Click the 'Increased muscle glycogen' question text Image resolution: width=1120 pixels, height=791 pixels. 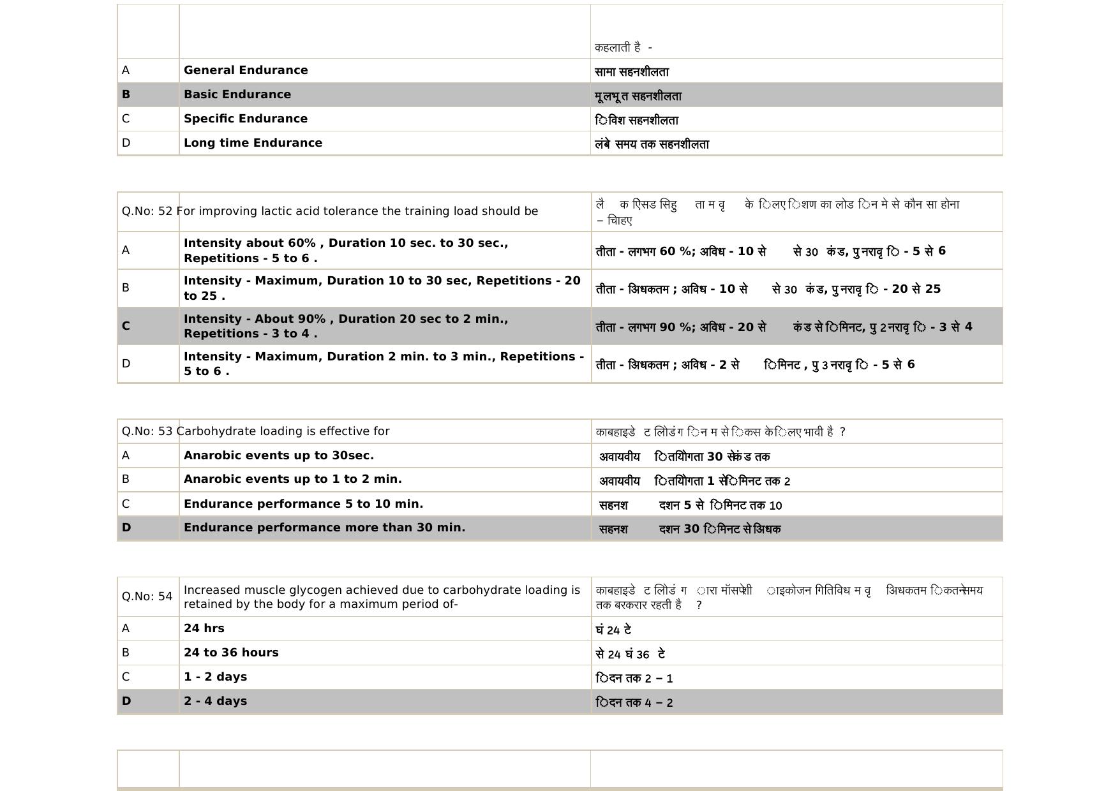click(382, 596)
